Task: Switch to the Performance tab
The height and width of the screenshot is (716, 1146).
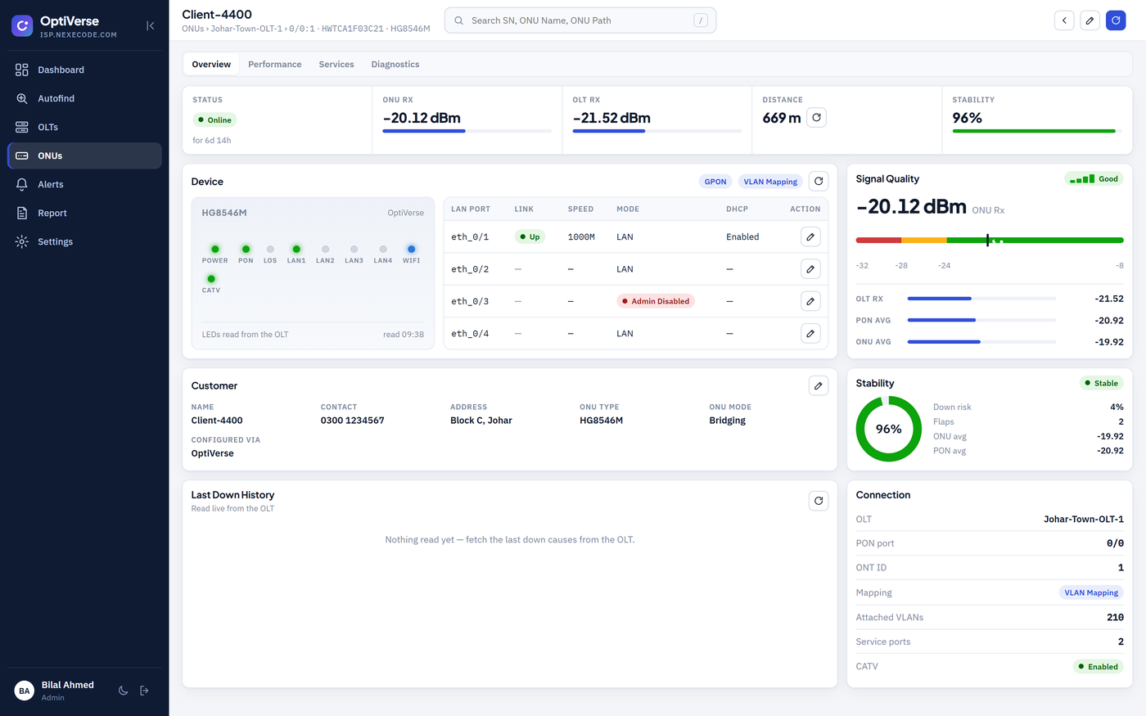Action: (275, 65)
